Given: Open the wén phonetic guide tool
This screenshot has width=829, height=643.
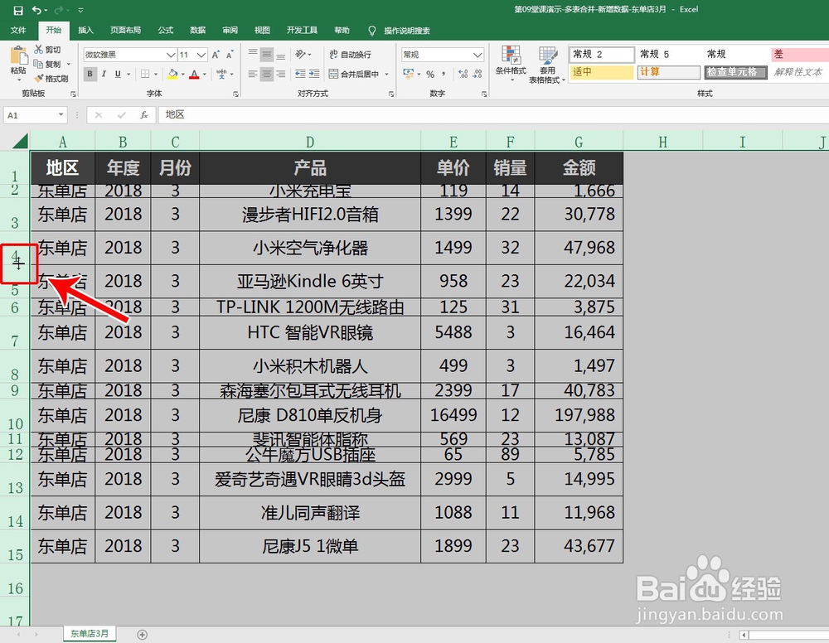Looking at the screenshot, I should point(221,74).
